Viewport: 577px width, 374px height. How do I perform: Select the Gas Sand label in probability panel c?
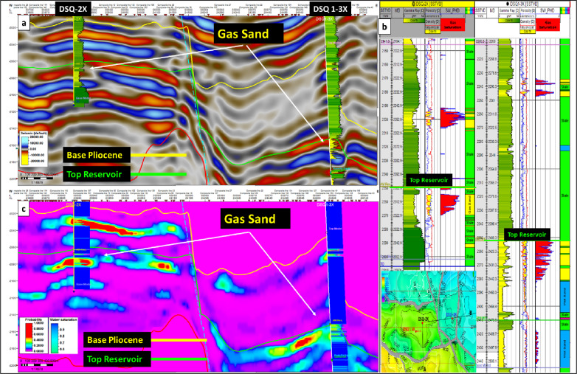(255, 219)
